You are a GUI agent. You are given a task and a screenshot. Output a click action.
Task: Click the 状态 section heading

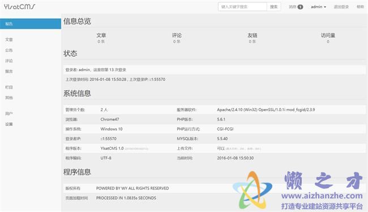click(70, 53)
